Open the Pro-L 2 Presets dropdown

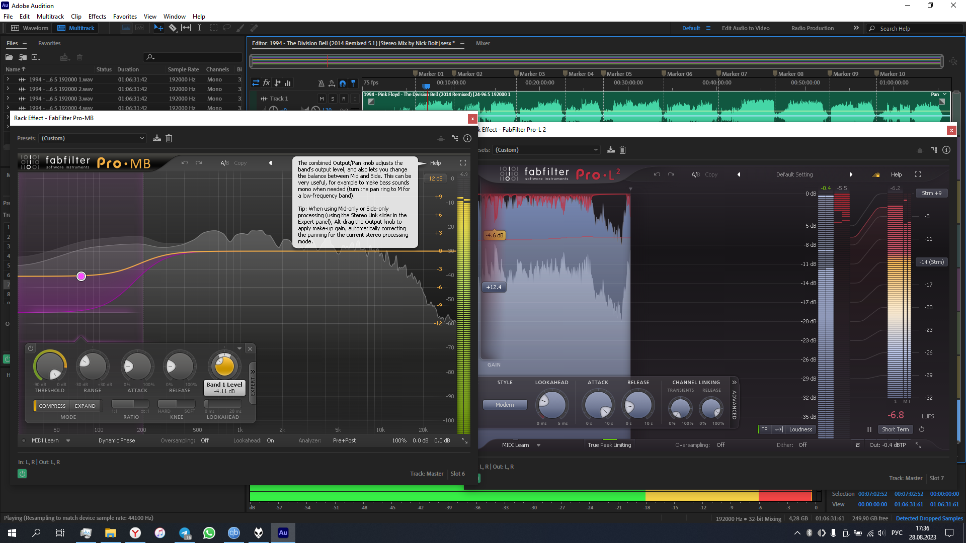tap(546, 150)
